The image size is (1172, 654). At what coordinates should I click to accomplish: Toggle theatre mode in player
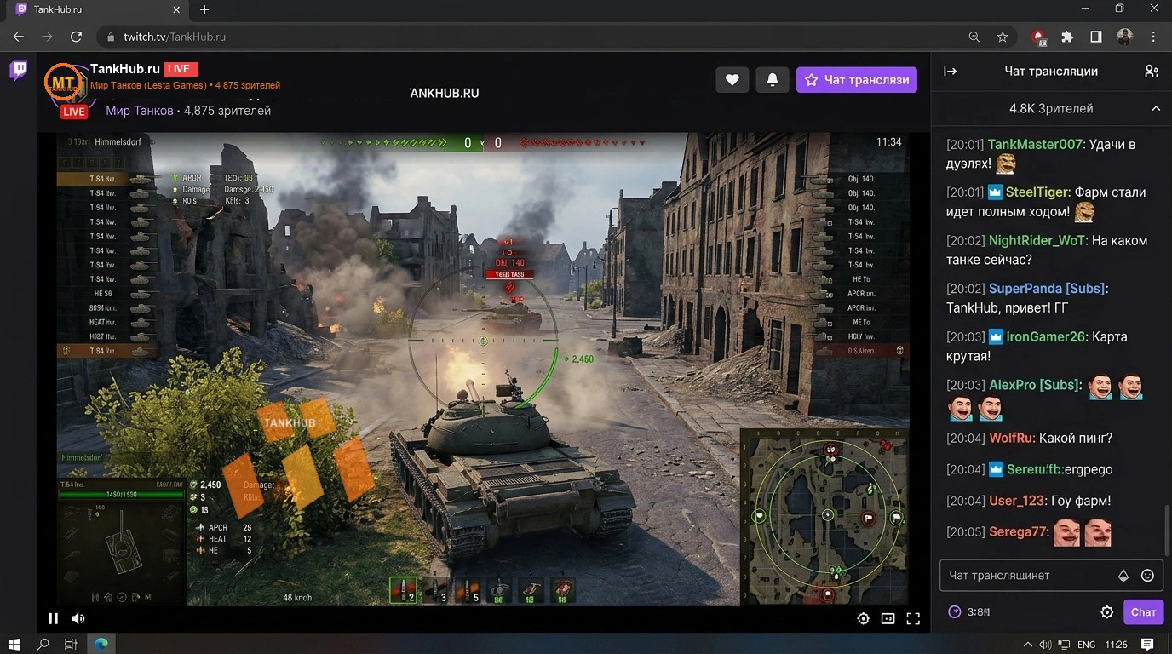tap(888, 619)
